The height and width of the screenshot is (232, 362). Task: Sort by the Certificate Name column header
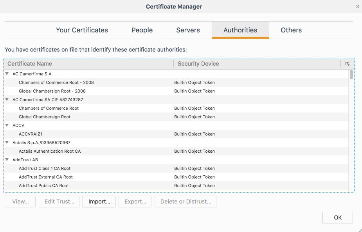pyautogui.click(x=29, y=63)
